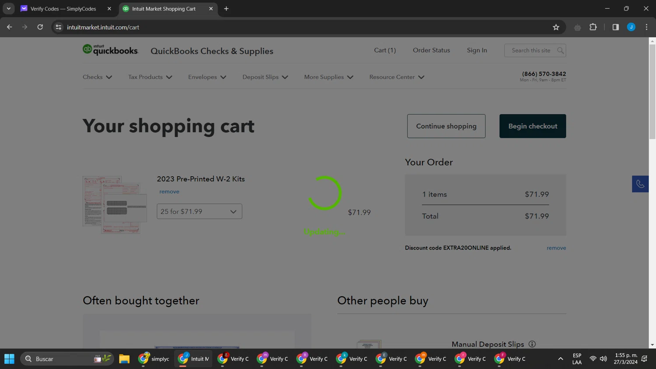Go back to the previous page

9,27
